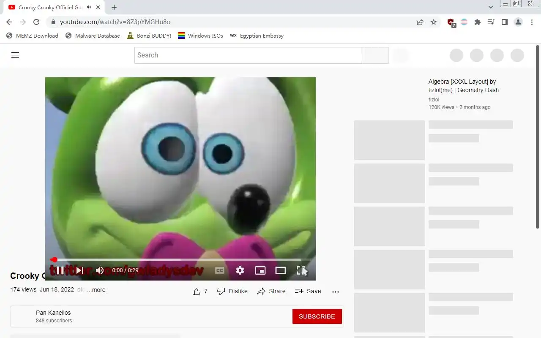
Task: Skip to the next video
Action: coord(80,270)
